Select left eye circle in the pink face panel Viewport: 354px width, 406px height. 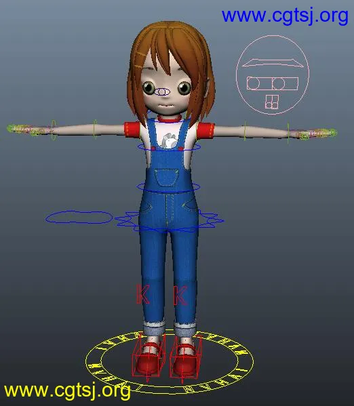[253, 83]
